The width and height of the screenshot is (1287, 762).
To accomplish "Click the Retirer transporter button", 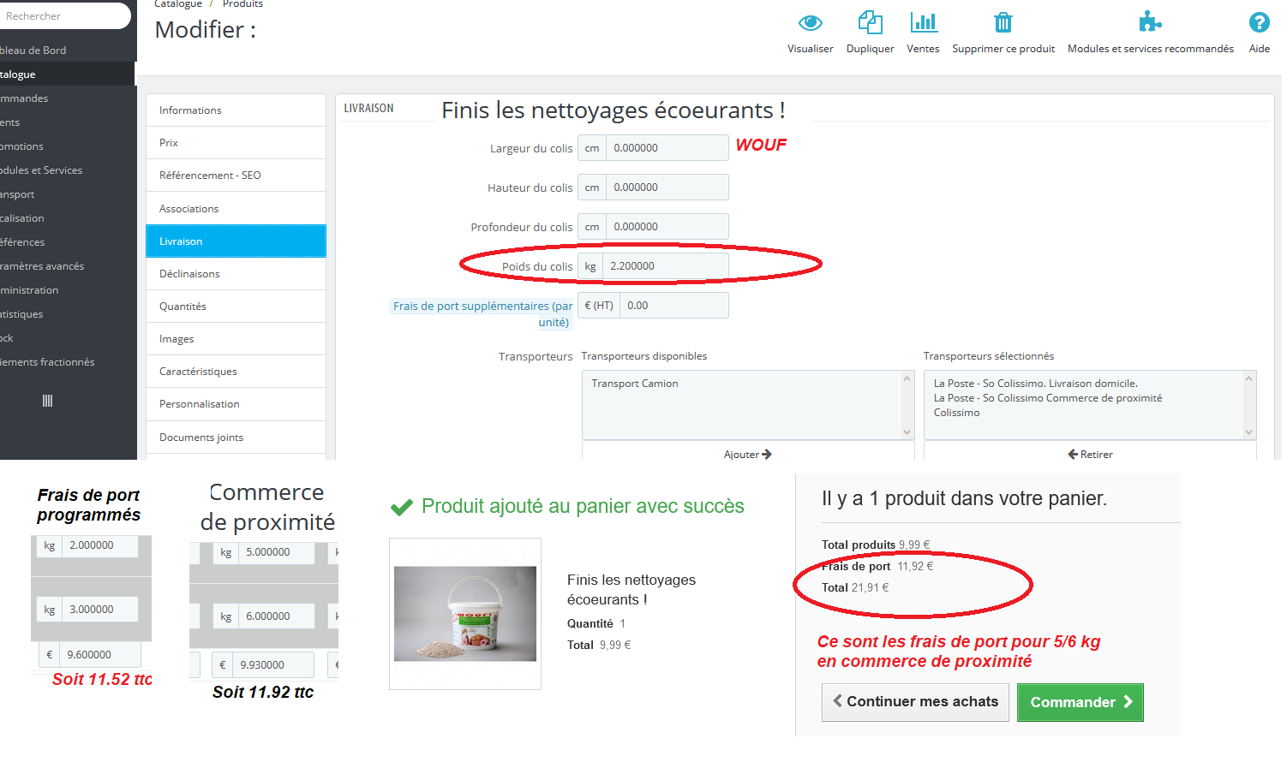I will (1090, 454).
